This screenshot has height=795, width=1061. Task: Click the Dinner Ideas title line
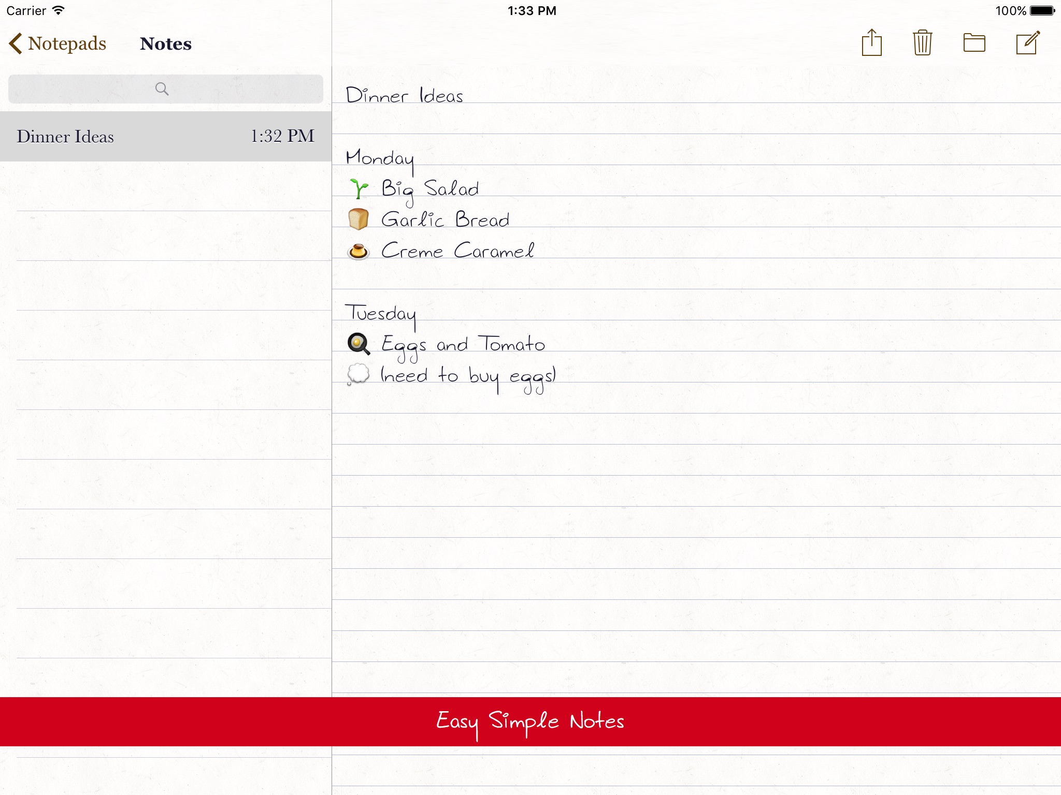404,96
